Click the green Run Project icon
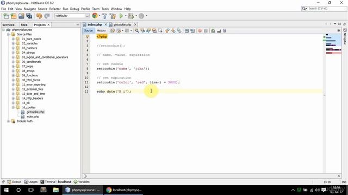348x195 pixels. (121, 16)
